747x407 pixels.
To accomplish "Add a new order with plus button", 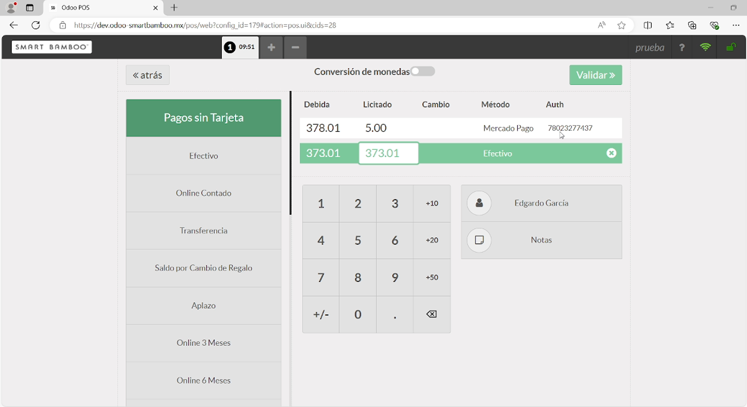I will pyautogui.click(x=271, y=47).
